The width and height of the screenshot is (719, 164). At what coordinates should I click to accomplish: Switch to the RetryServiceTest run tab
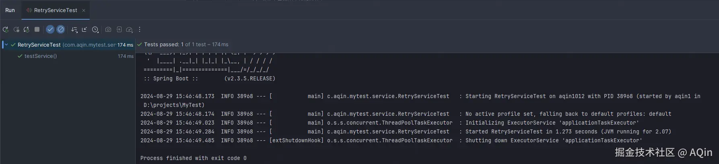click(x=55, y=10)
